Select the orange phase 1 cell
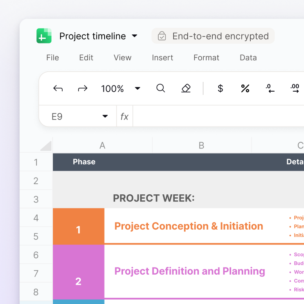The height and width of the screenshot is (304, 304). (78, 226)
